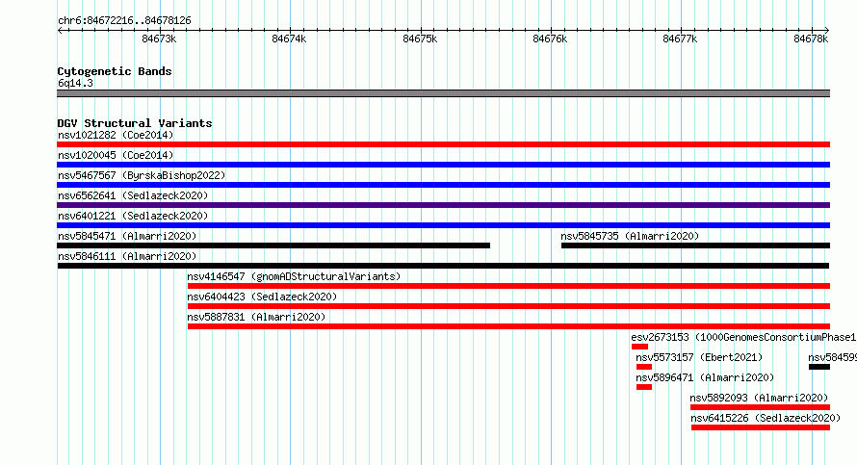Click the red bar under nsv6415226
857x465 pixels.
[761, 427]
